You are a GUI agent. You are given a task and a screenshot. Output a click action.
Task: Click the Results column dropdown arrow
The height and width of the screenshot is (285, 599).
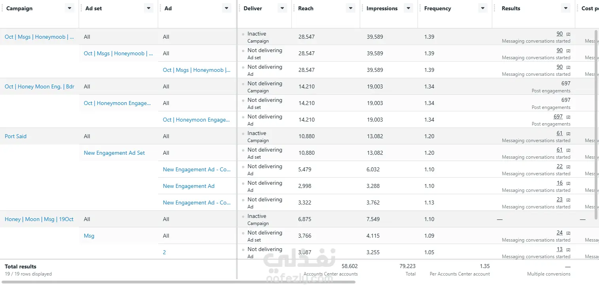(566, 8)
